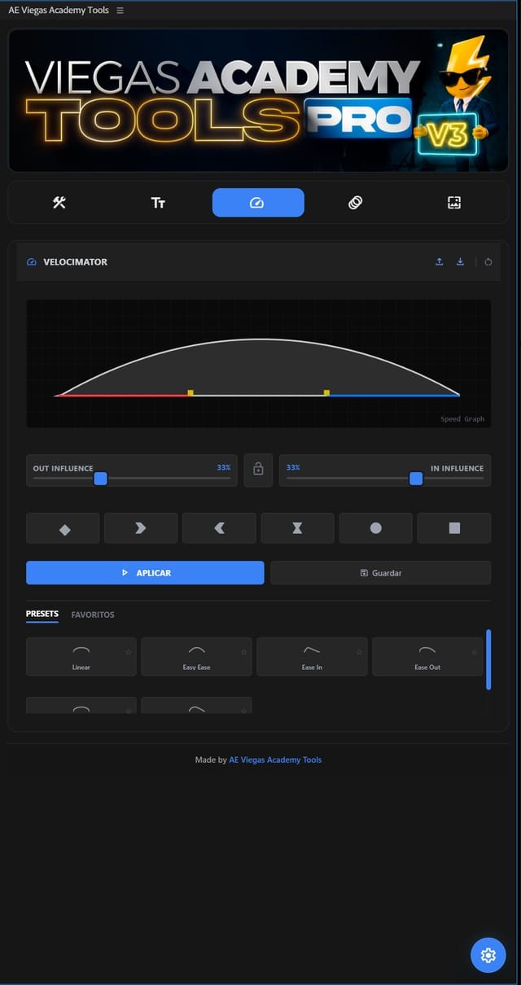Click the download icon in Velocimator header
The image size is (521, 985).
tap(461, 262)
